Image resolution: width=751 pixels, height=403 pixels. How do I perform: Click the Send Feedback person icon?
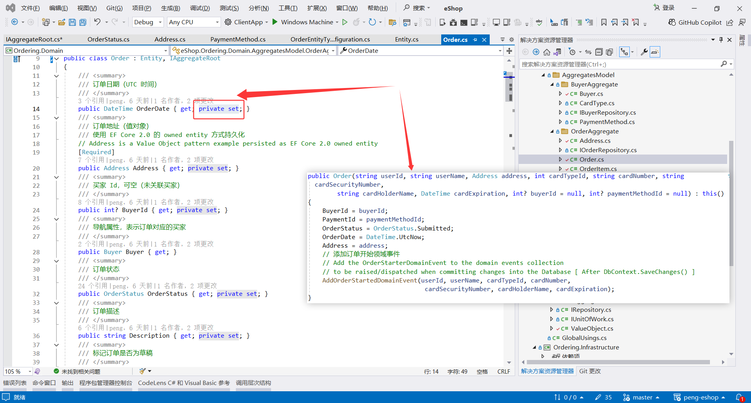coord(742,22)
